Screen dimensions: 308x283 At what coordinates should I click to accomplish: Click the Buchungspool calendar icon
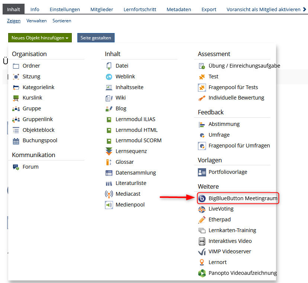tap(16, 141)
